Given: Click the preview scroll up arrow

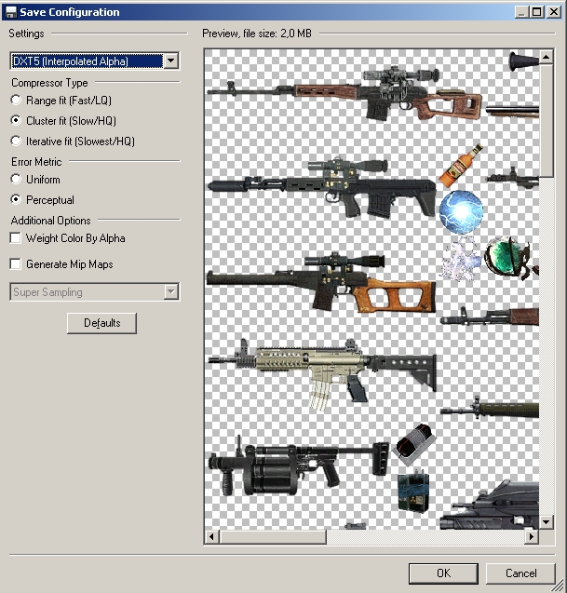Looking at the screenshot, I should point(546,57).
